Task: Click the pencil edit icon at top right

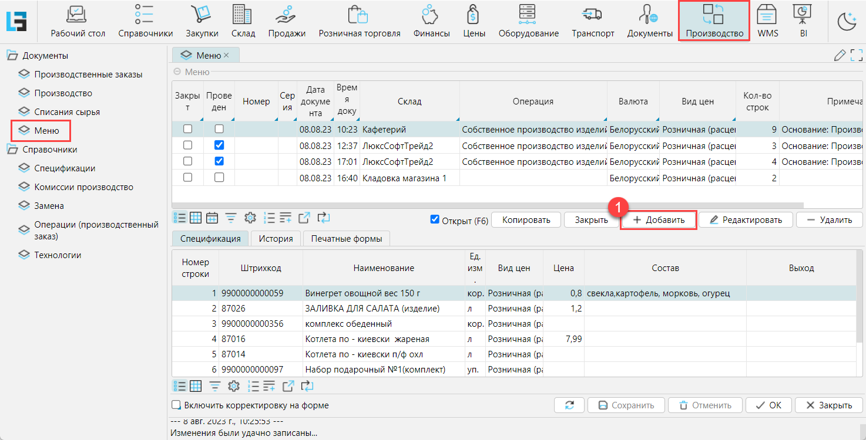Action: 840,56
